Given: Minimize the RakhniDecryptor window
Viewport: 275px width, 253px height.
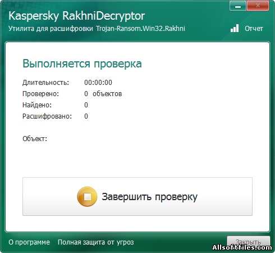Looking at the screenshot, I should [x=238, y=6].
